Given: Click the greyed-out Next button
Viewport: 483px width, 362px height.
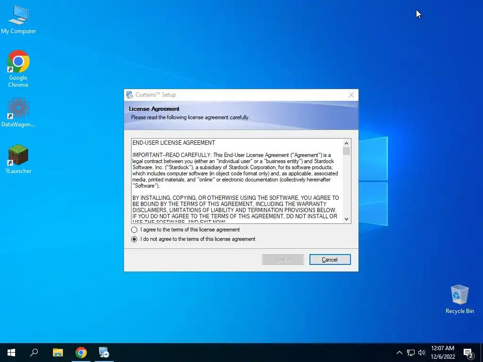Looking at the screenshot, I should 283,260.
